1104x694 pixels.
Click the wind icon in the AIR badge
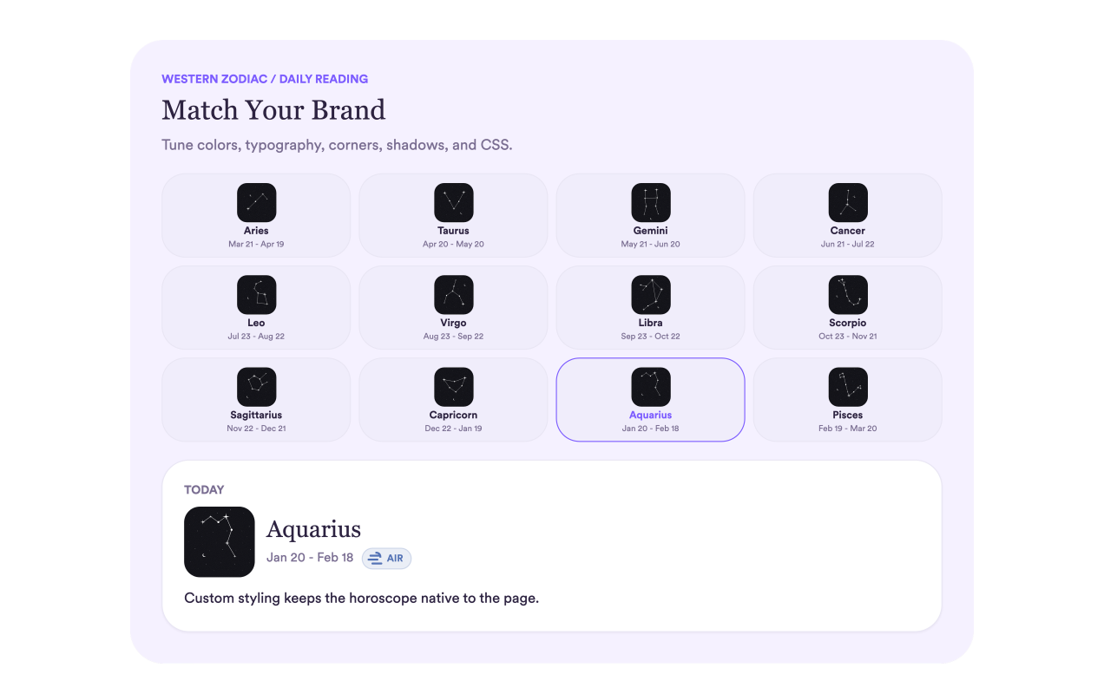pyautogui.click(x=376, y=558)
